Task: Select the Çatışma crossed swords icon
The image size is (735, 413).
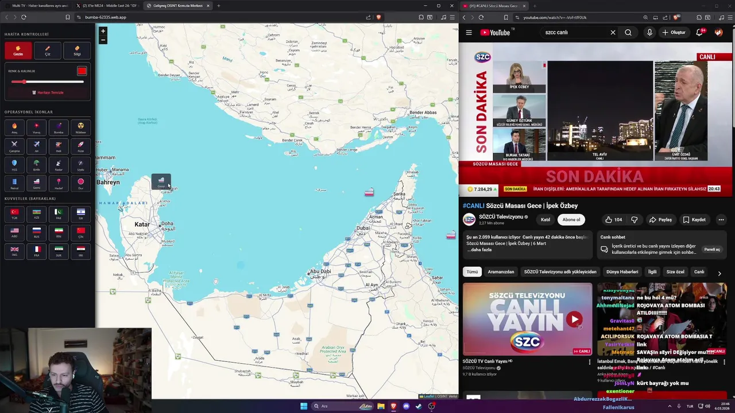Action: point(14,147)
